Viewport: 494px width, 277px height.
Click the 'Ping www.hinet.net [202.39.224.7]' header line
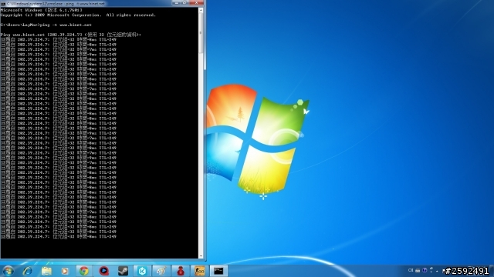(71, 35)
